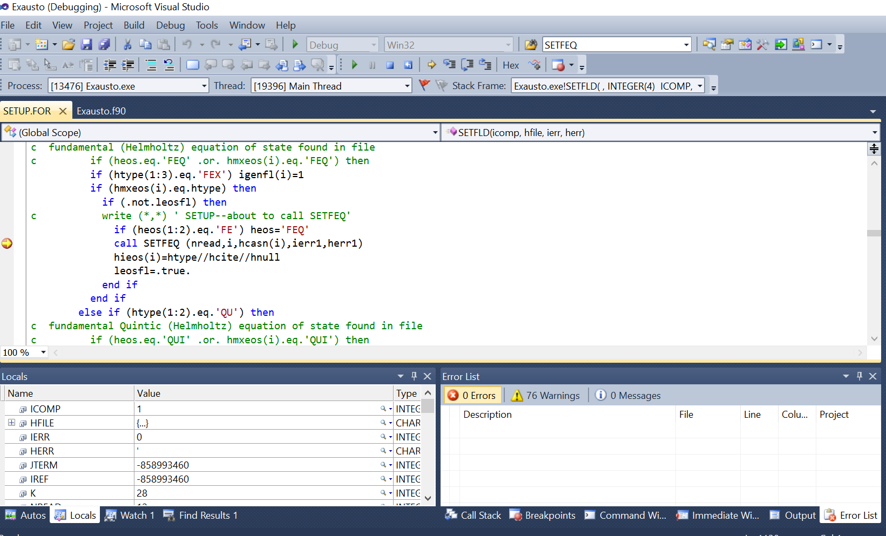Screen dimensions: 886x536
Task: Open the Breakpoints window icon
Action: pos(542,515)
